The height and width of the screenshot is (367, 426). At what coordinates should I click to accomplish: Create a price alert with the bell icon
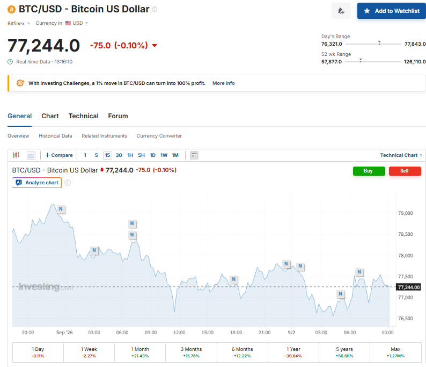tap(341, 11)
